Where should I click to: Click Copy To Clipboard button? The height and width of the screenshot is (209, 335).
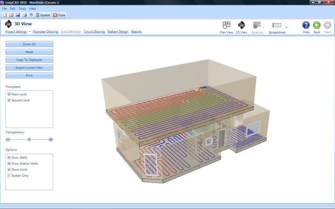pos(29,60)
